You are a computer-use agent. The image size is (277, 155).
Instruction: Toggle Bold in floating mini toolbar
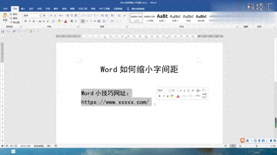(x=160, y=96)
